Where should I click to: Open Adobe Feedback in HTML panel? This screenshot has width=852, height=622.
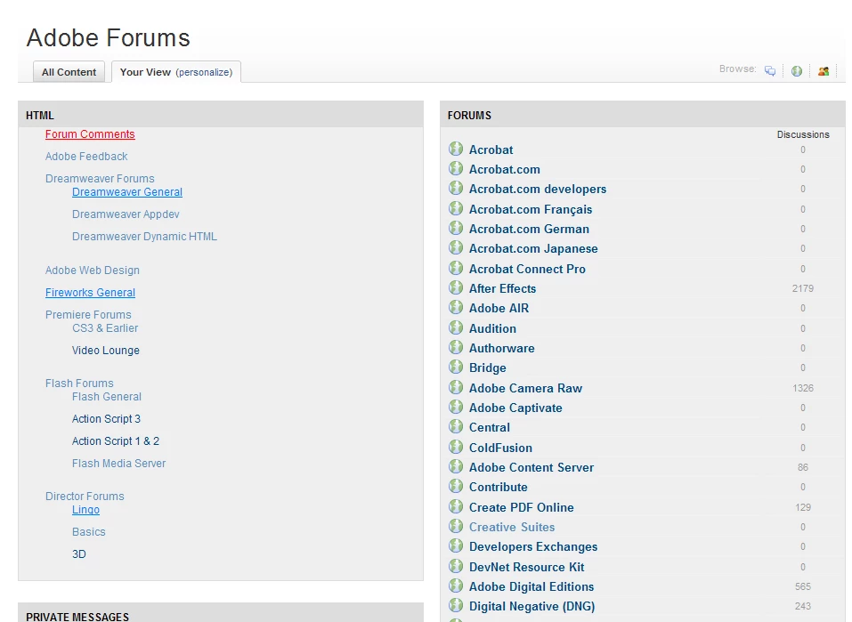86,157
